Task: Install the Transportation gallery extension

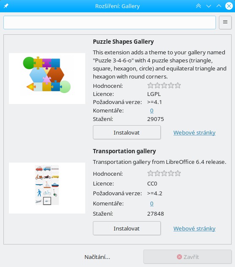Action: coord(127,228)
